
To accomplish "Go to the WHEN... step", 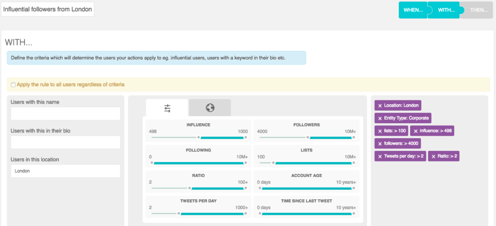I will [x=413, y=10].
